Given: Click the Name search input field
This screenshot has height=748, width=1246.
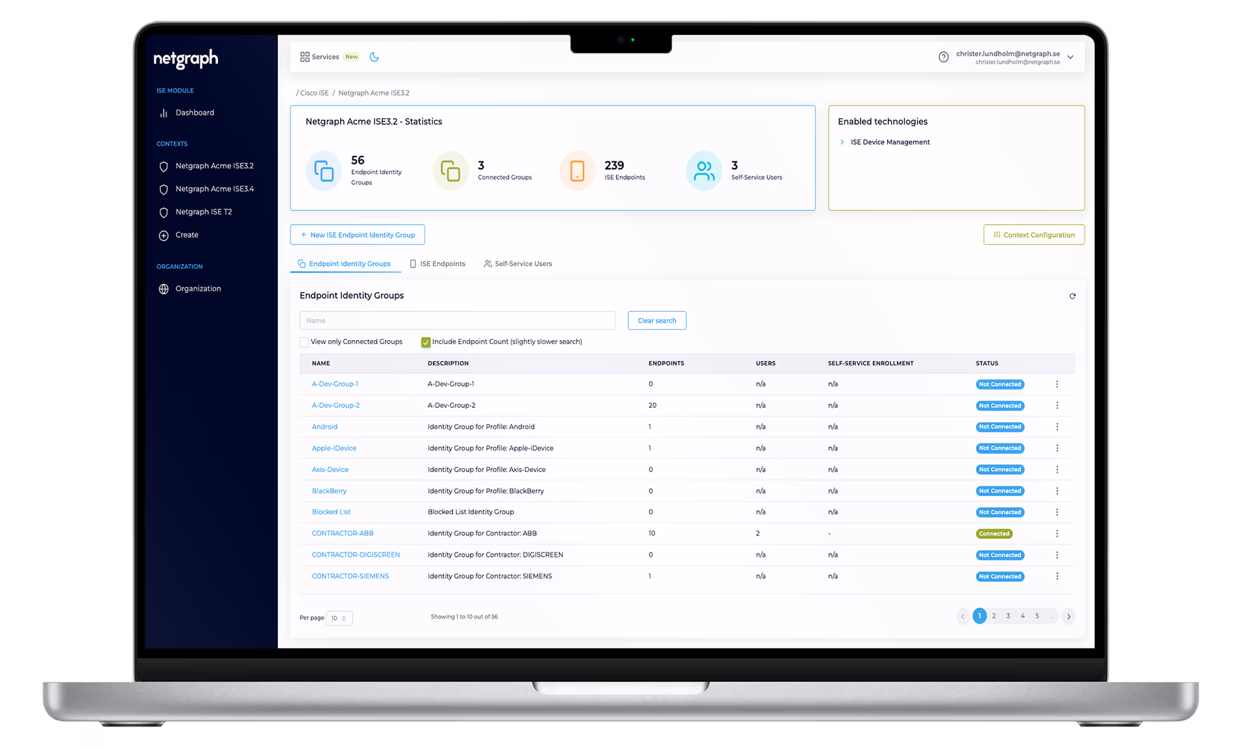Looking at the screenshot, I should [457, 321].
